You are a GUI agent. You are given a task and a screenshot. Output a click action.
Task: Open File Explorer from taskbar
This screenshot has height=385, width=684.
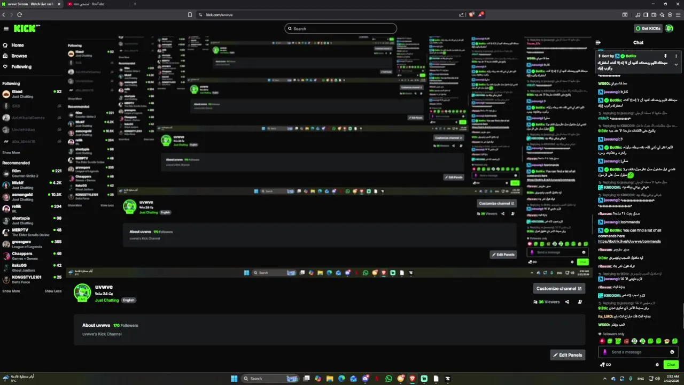tap(330, 379)
